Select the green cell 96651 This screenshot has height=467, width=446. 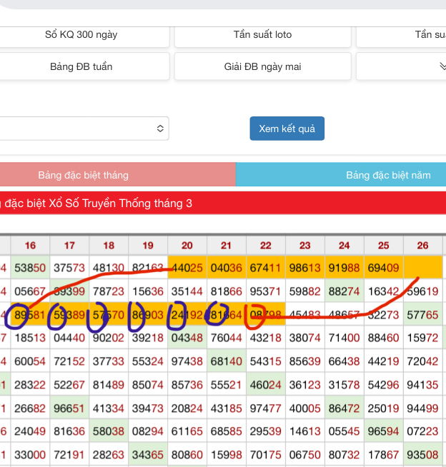point(69,408)
